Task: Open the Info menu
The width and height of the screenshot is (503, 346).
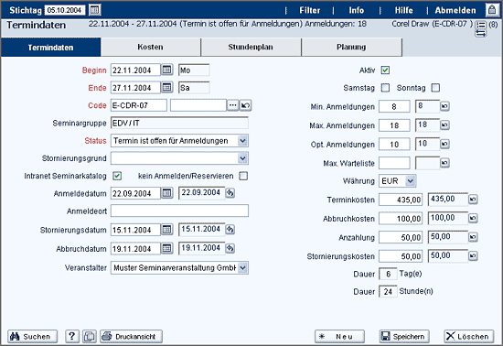Action: point(357,10)
